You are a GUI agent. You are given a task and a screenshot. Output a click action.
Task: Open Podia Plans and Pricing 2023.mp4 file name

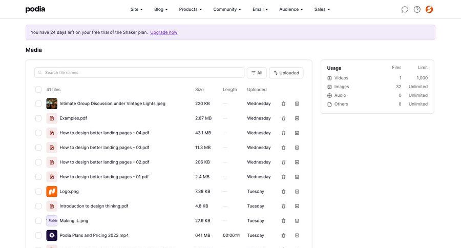[94, 235]
